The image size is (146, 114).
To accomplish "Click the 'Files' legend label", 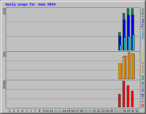I will click(x=143, y=23).
